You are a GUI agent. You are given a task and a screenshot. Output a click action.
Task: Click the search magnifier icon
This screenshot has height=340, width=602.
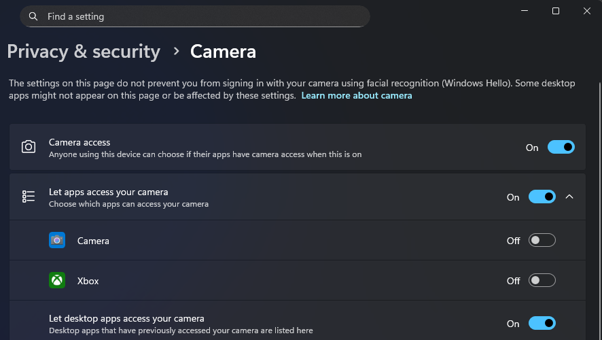tap(33, 16)
